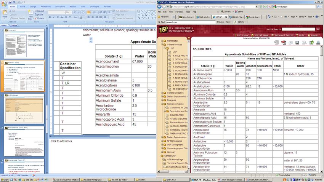The height and width of the screenshot is (182, 324).
Task: Click the Office button in PowerPoint
Action: tap(4, 4)
